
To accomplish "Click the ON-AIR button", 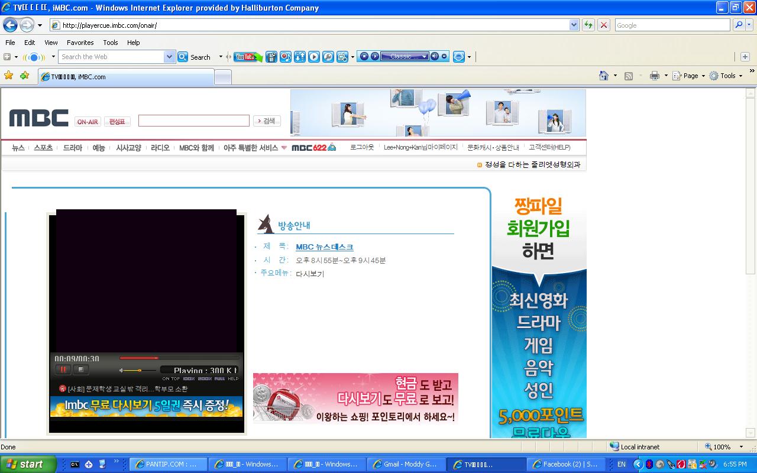I will [88, 122].
